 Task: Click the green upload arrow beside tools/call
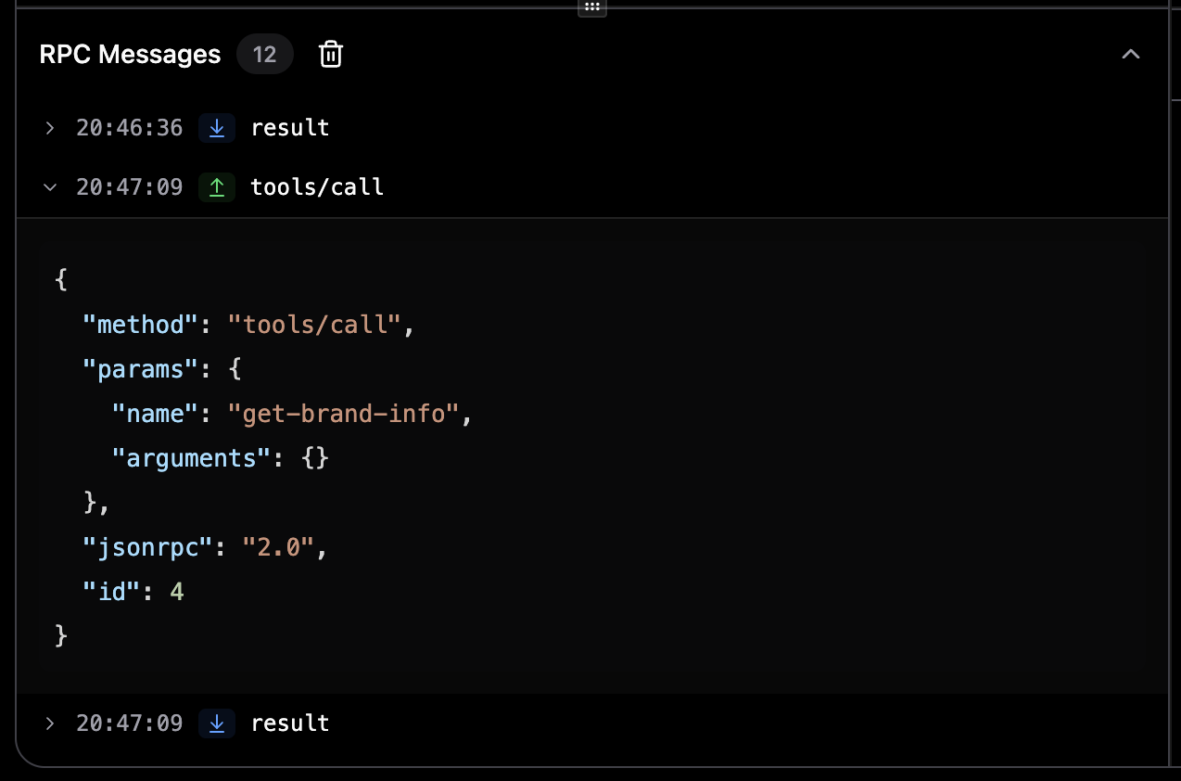217,186
